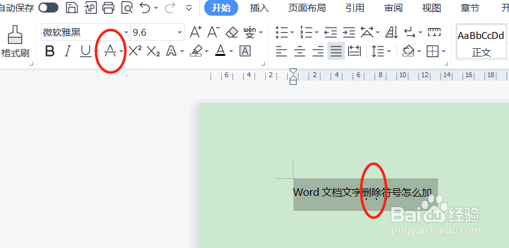
Task: Expand the strikethrough dropdown arrow
Action: (x=121, y=51)
